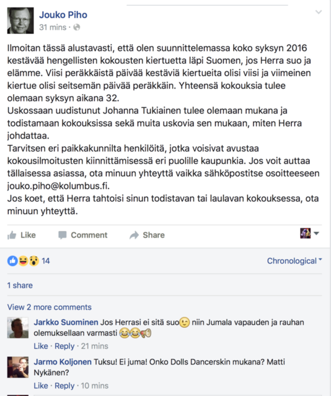Click the Comment speech bubble icon

click(x=62, y=235)
